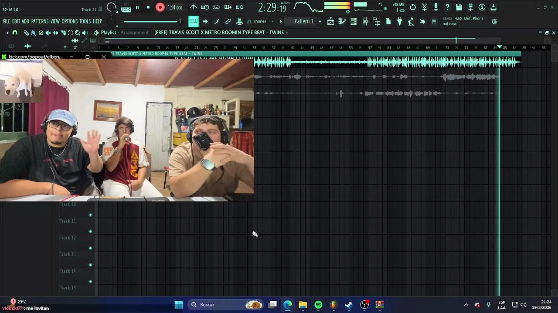Expand arrow right of (none) selector
This screenshot has width=558, height=313.
pyautogui.click(x=272, y=21)
